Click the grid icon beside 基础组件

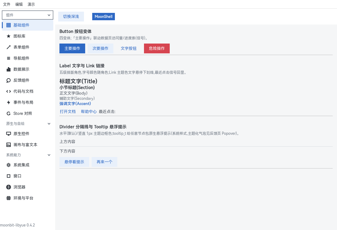(9, 25)
